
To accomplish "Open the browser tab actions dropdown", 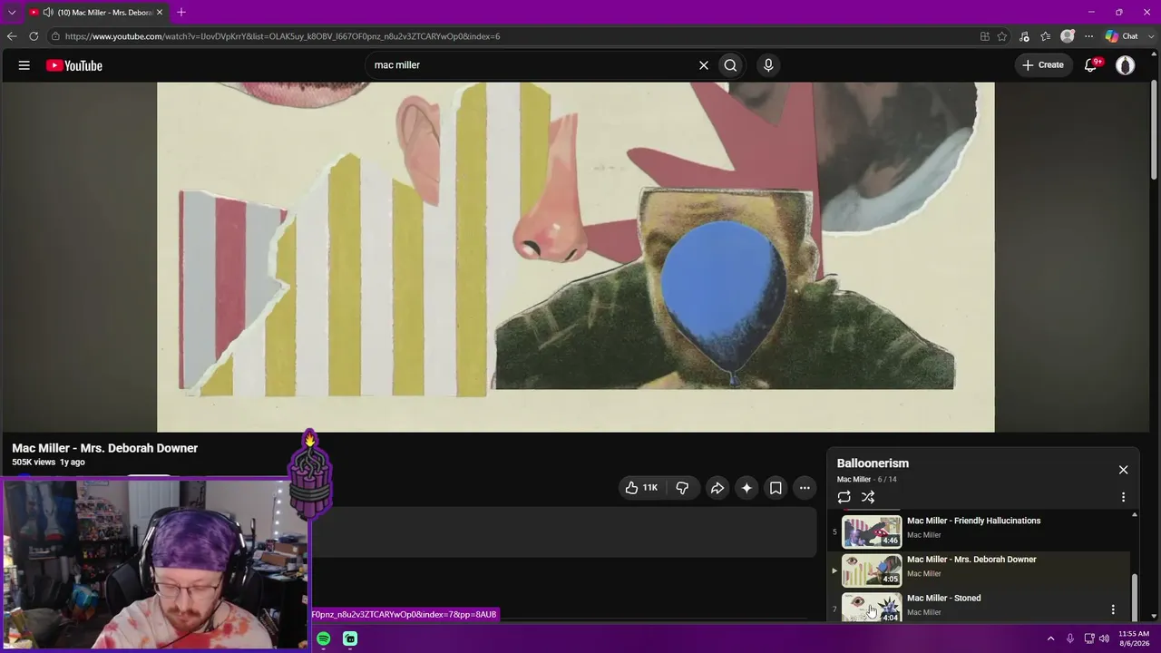I will coord(12,13).
